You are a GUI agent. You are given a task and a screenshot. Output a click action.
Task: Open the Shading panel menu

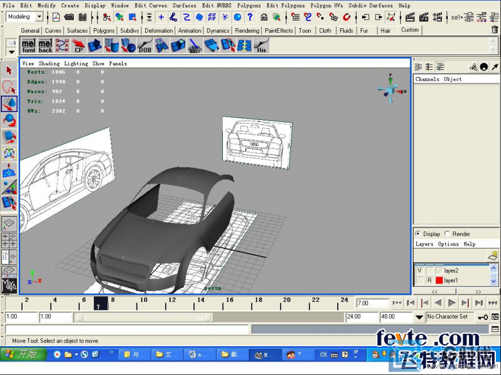click(x=49, y=63)
